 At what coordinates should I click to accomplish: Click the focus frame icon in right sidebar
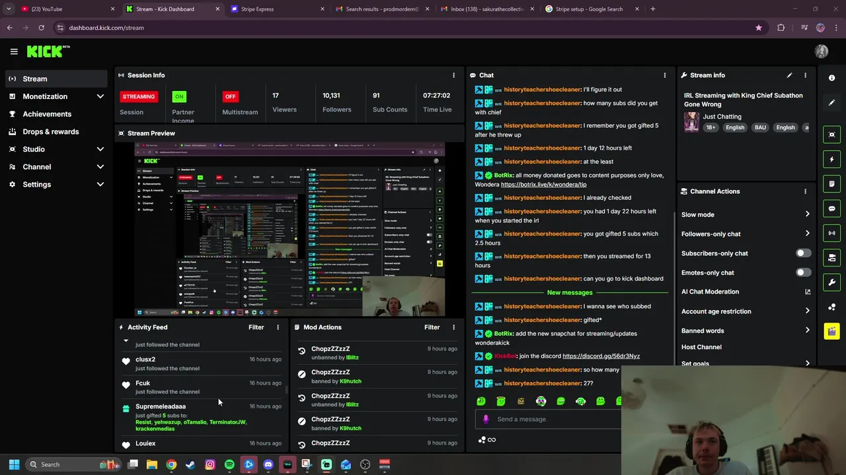(831, 135)
